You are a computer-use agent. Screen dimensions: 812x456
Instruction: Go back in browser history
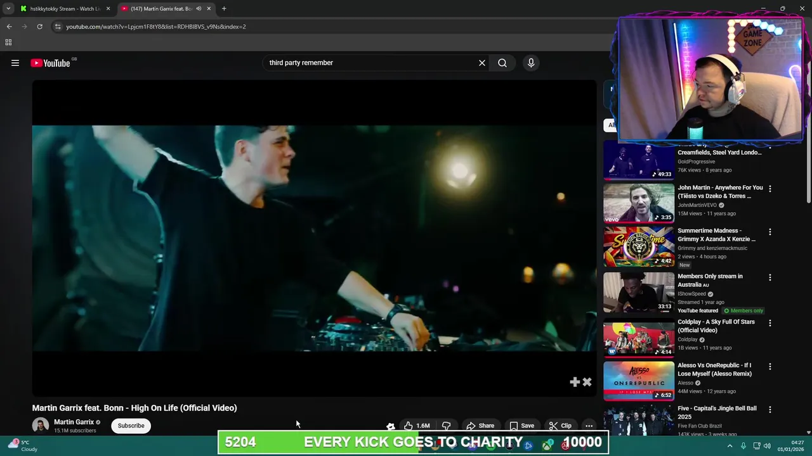pyautogui.click(x=9, y=27)
